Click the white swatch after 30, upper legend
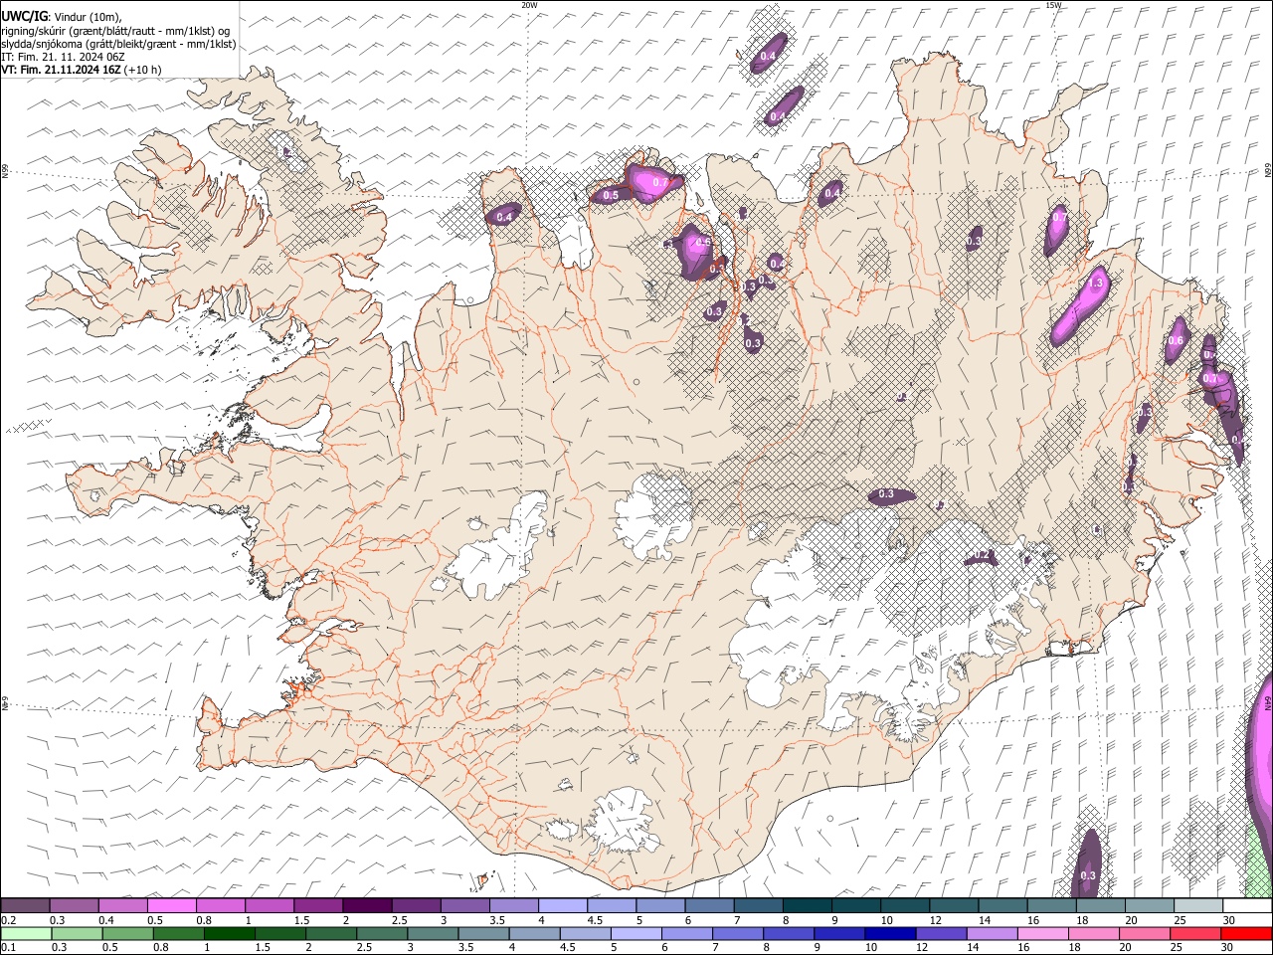The height and width of the screenshot is (955, 1273). 1246,906
